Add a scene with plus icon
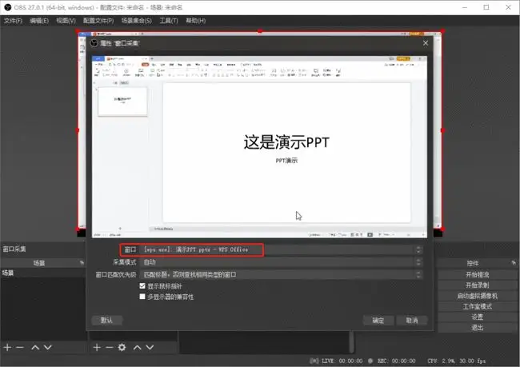This screenshot has height=367, width=520. point(7,348)
